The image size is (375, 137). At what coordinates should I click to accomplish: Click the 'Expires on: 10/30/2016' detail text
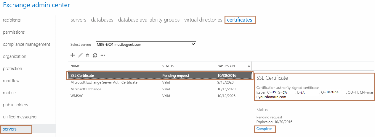[x=274, y=122]
